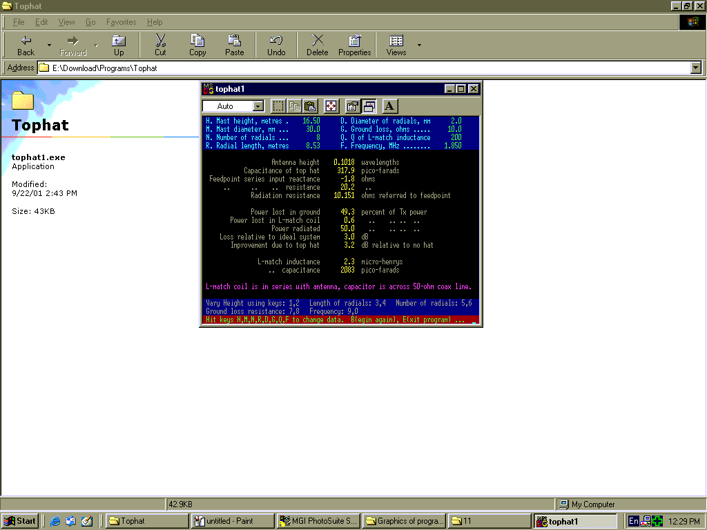Screen dimensions: 707x530
Task: Expand the Address bar dropdown list
Action: [x=695, y=68]
